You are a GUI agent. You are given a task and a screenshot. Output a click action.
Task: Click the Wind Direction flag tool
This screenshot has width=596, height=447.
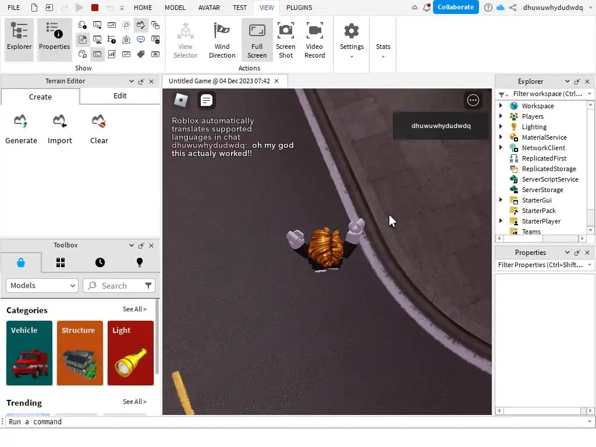[222, 40]
